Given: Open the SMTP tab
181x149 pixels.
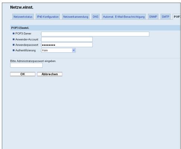Looking at the screenshot, I should (x=165, y=17).
